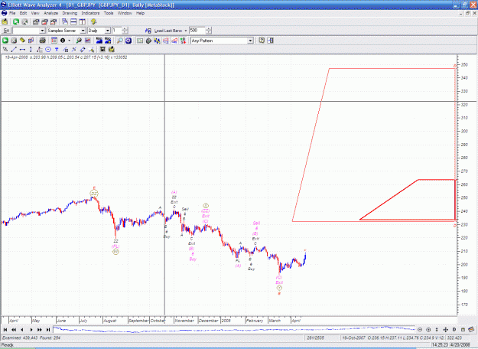
Task: Click the open folder icon in top toolbar
Action: pos(5,21)
